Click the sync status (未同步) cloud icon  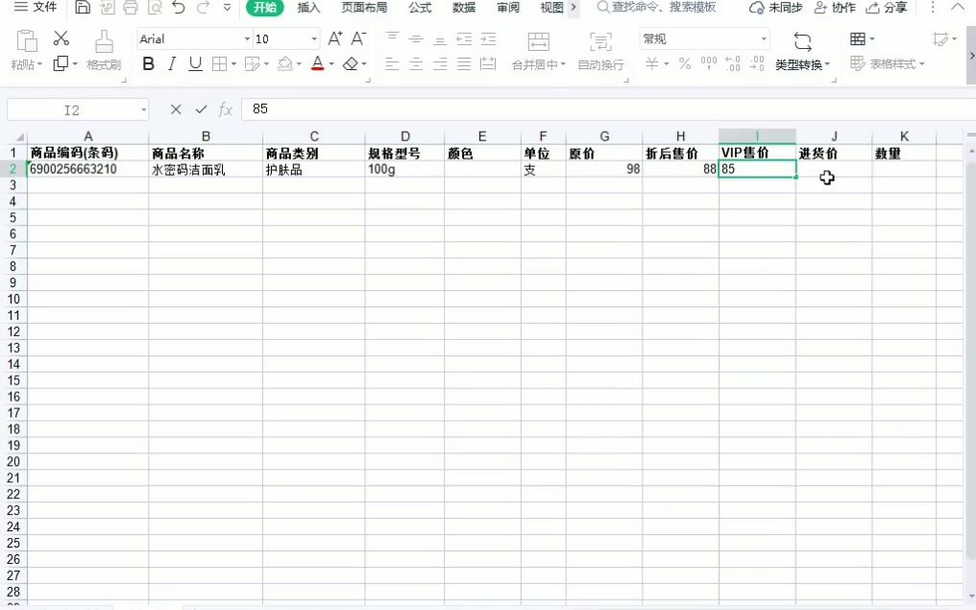(x=758, y=9)
